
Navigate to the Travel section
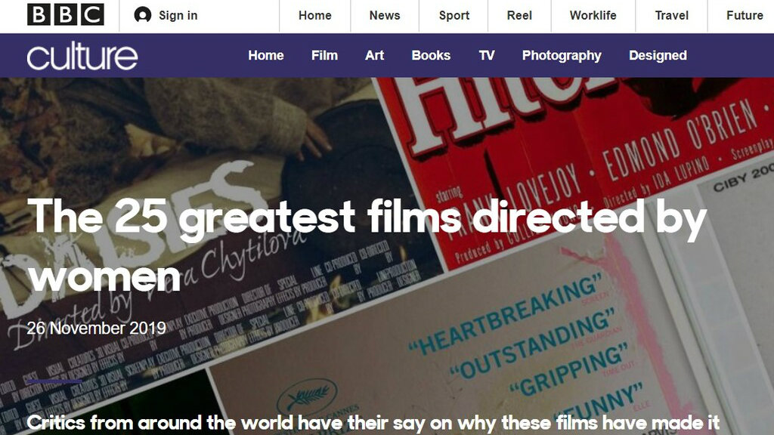pyautogui.click(x=672, y=15)
